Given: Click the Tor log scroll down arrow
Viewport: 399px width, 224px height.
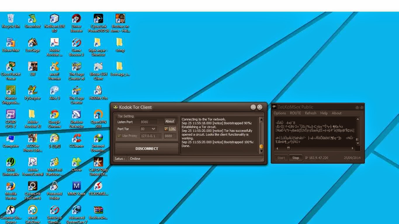Looking at the screenshot, I should coord(261,152).
